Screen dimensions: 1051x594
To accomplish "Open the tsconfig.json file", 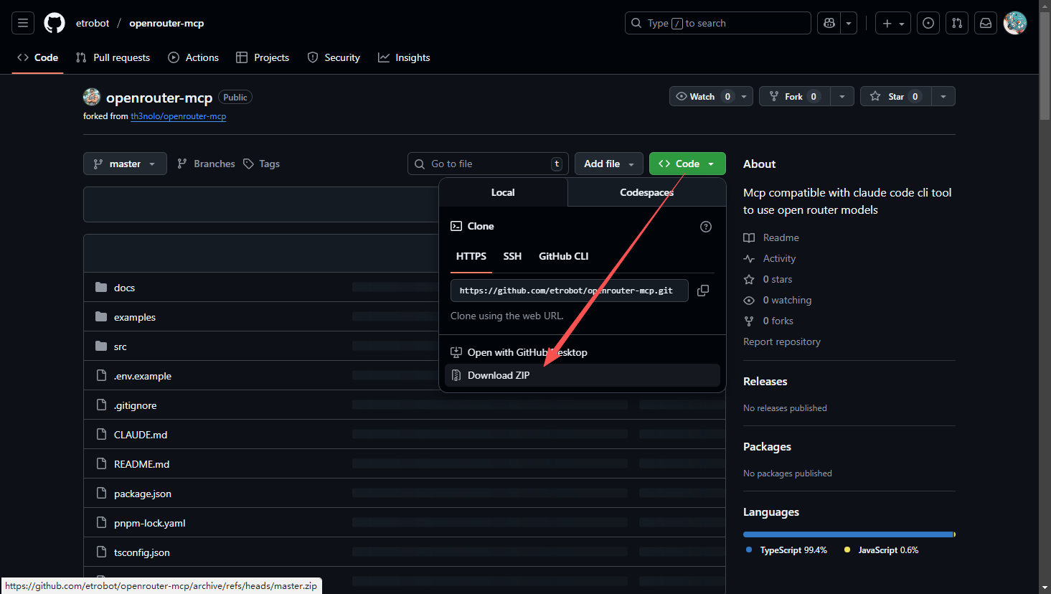I will [x=142, y=552].
